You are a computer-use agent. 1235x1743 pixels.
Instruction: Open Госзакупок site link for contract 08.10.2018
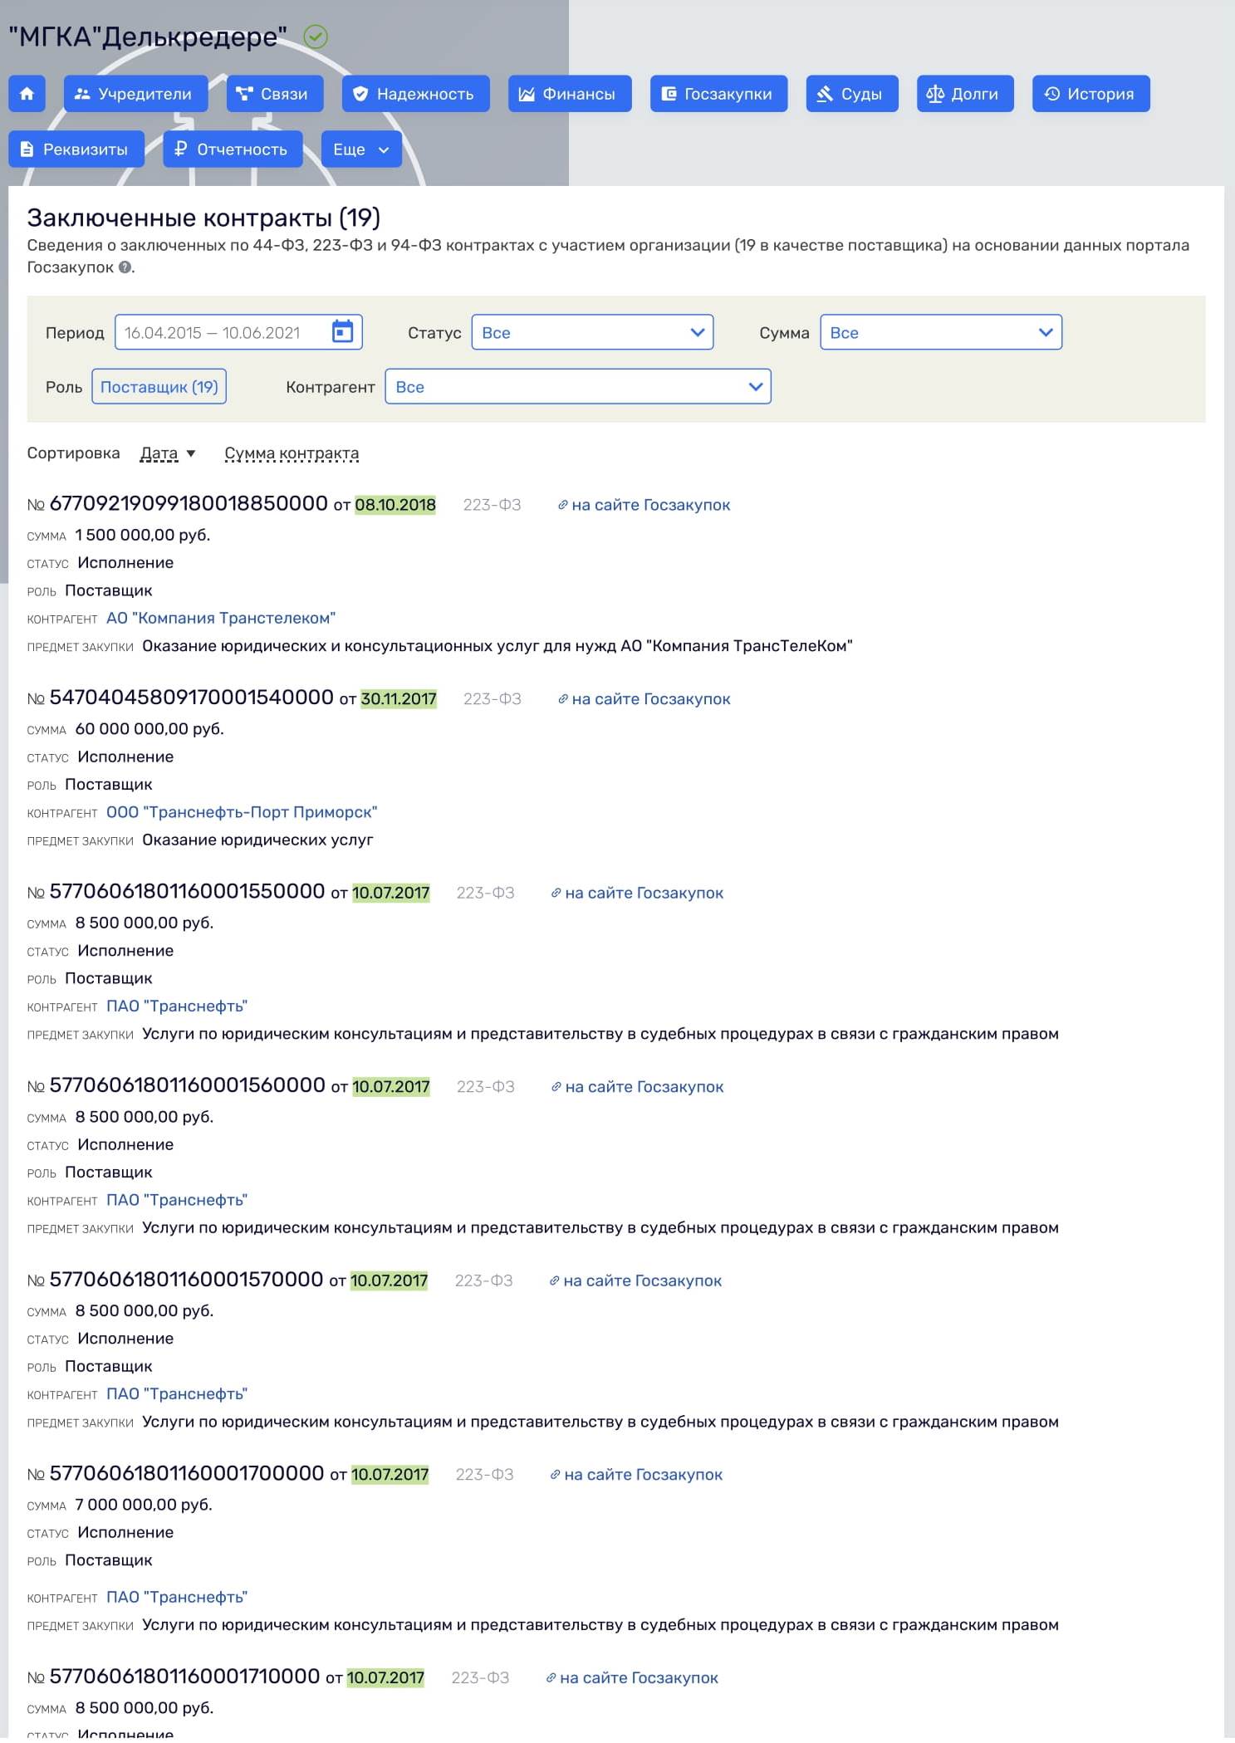tap(644, 505)
